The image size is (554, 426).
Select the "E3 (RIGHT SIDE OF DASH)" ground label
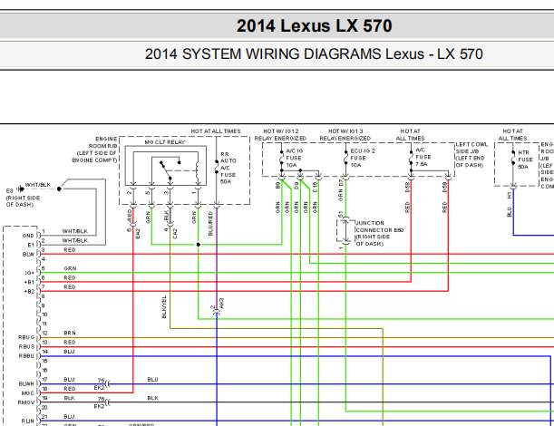pyautogui.click(x=23, y=198)
